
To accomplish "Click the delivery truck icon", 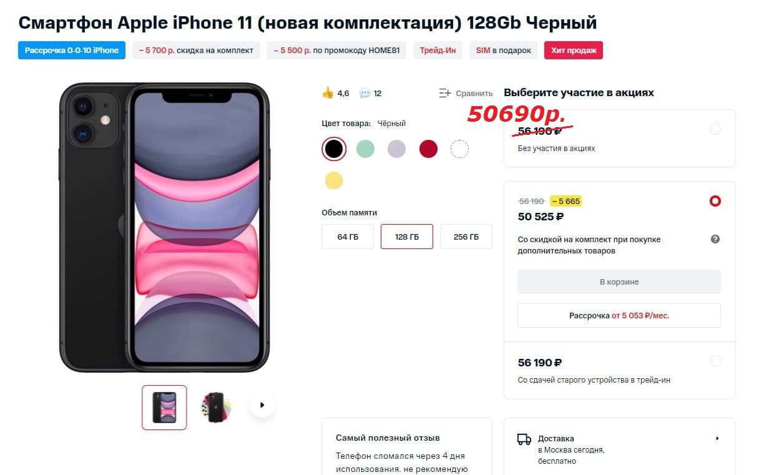I will coord(524,439).
